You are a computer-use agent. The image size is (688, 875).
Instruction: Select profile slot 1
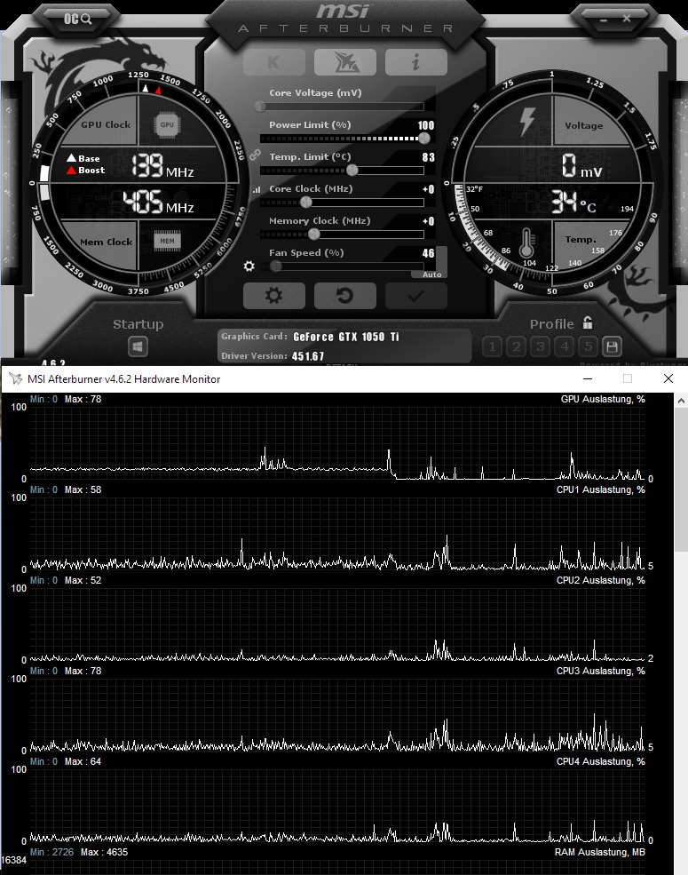tap(492, 347)
